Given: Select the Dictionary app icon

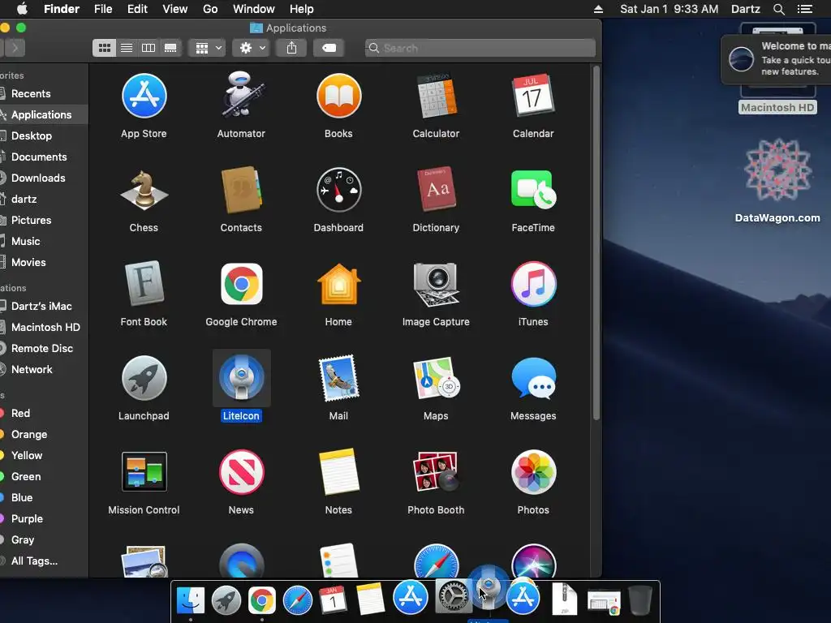Looking at the screenshot, I should pos(436,189).
